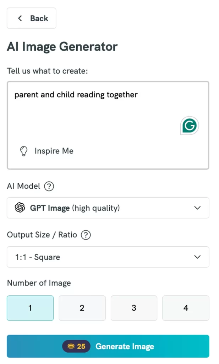
Task: Click the AI Image Generator heading
Action: pyautogui.click(x=62, y=47)
